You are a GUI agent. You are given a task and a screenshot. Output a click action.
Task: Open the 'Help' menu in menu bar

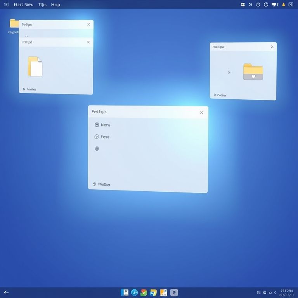click(55, 5)
